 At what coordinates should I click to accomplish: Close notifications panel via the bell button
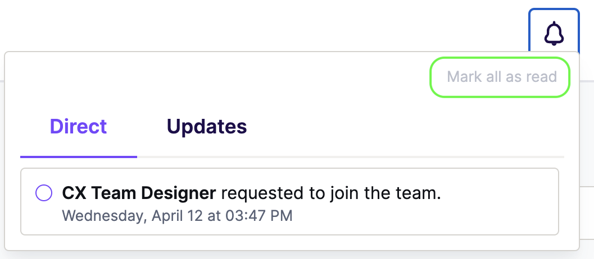tap(554, 31)
